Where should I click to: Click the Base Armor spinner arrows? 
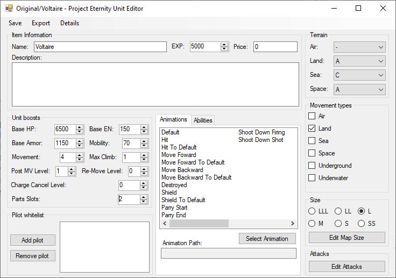[80, 144]
